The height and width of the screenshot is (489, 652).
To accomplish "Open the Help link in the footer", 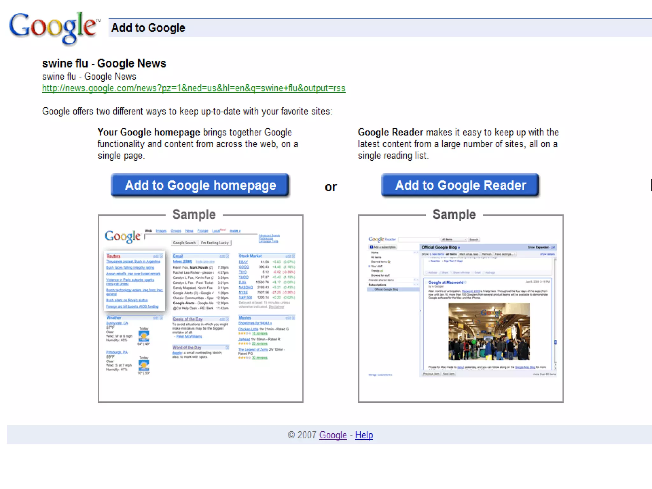I will coord(364,435).
